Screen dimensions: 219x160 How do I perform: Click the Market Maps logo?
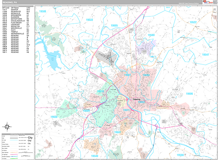(x=211, y=3)
